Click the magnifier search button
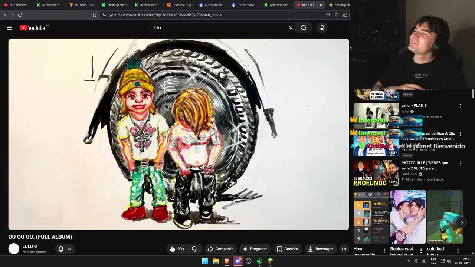The width and height of the screenshot is (475, 267). tap(304, 28)
